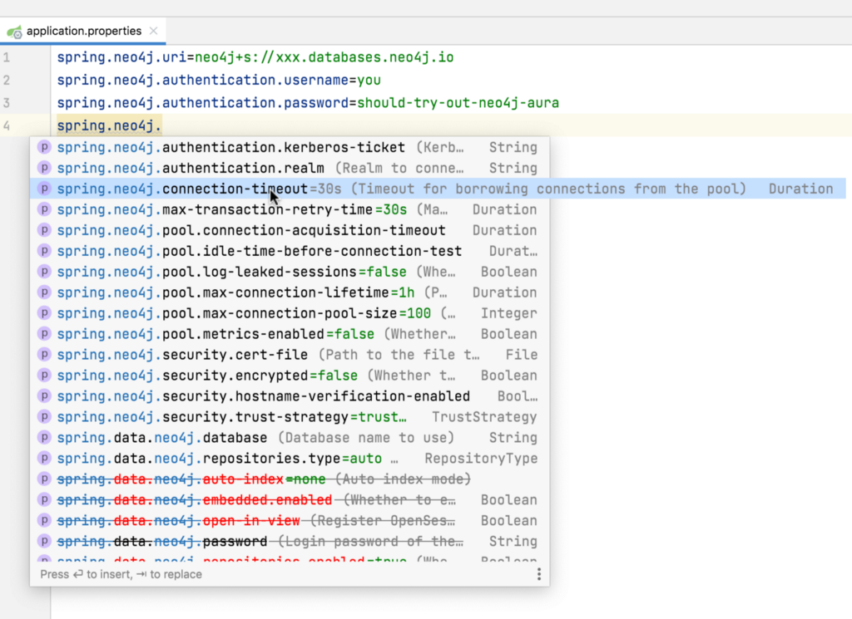Choose spring.neo4j.authentication.kerberos-ticket suggestion
This screenshot has width=852, height=619.
point(290,147)
